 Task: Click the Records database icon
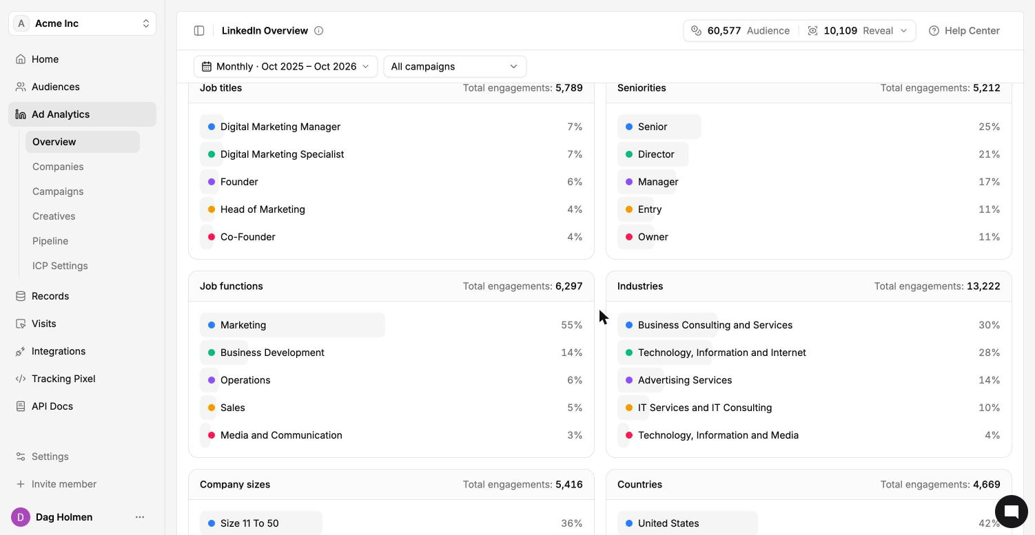[x=21, y=296]
